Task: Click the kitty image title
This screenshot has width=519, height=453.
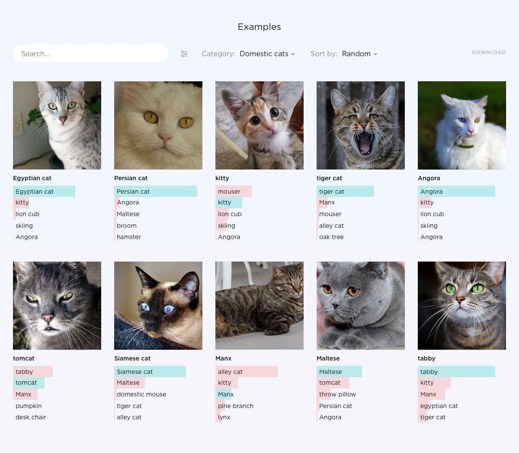Action: click(x=222, y=178)
